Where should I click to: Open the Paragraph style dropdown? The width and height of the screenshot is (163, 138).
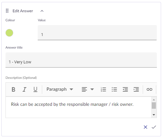point(60,89)
